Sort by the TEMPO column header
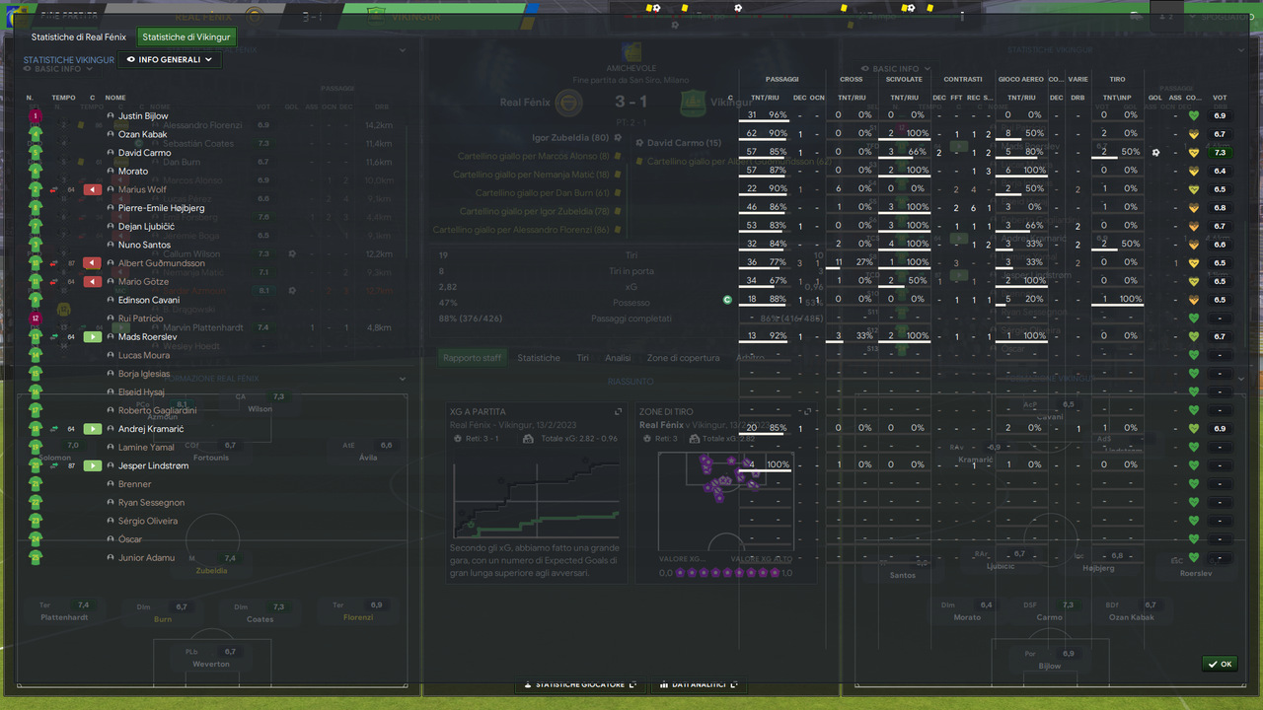Screen dimensions: 1263x710 coord(63,98)
